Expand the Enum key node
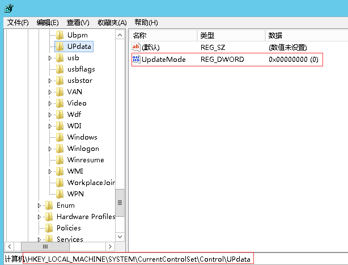Viewport: 348px width, 265px height. (40, 205)
